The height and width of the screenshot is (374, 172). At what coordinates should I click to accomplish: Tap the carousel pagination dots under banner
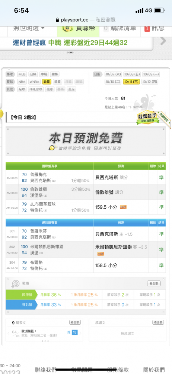coord(70,52)
